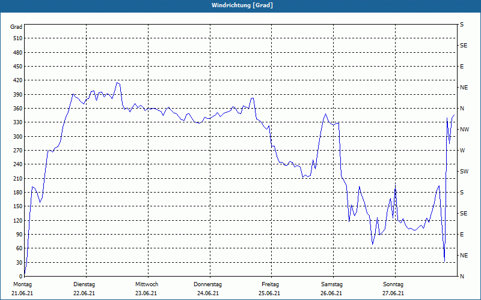Select the date 24.06.21

[x=208, y=293]
